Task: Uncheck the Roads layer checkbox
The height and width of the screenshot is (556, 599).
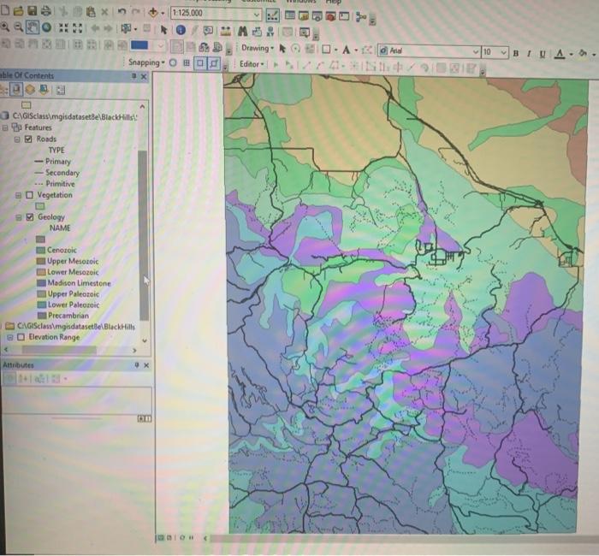Action: 28,139
